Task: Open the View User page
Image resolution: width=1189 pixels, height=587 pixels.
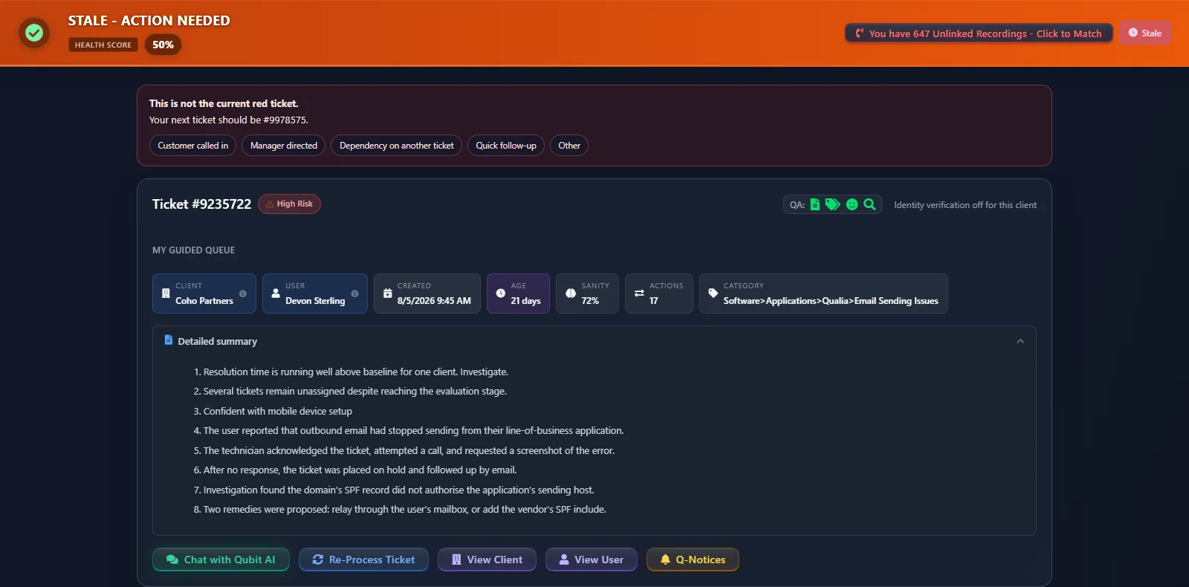Action: (x=592, y=560)
